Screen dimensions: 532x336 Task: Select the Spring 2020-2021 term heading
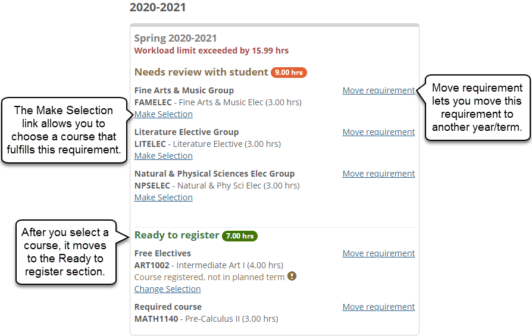[x=176, y=39]
